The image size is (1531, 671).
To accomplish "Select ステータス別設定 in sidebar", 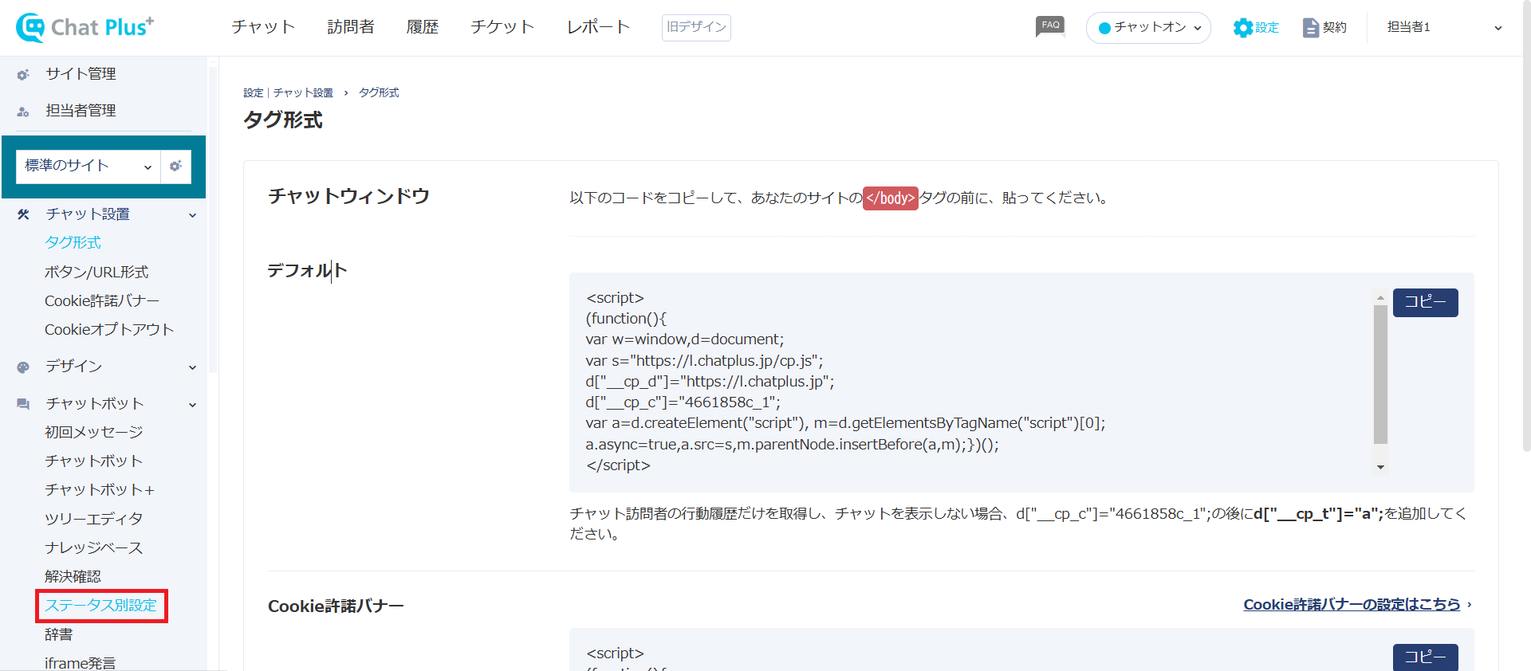I will click(101, 606).
